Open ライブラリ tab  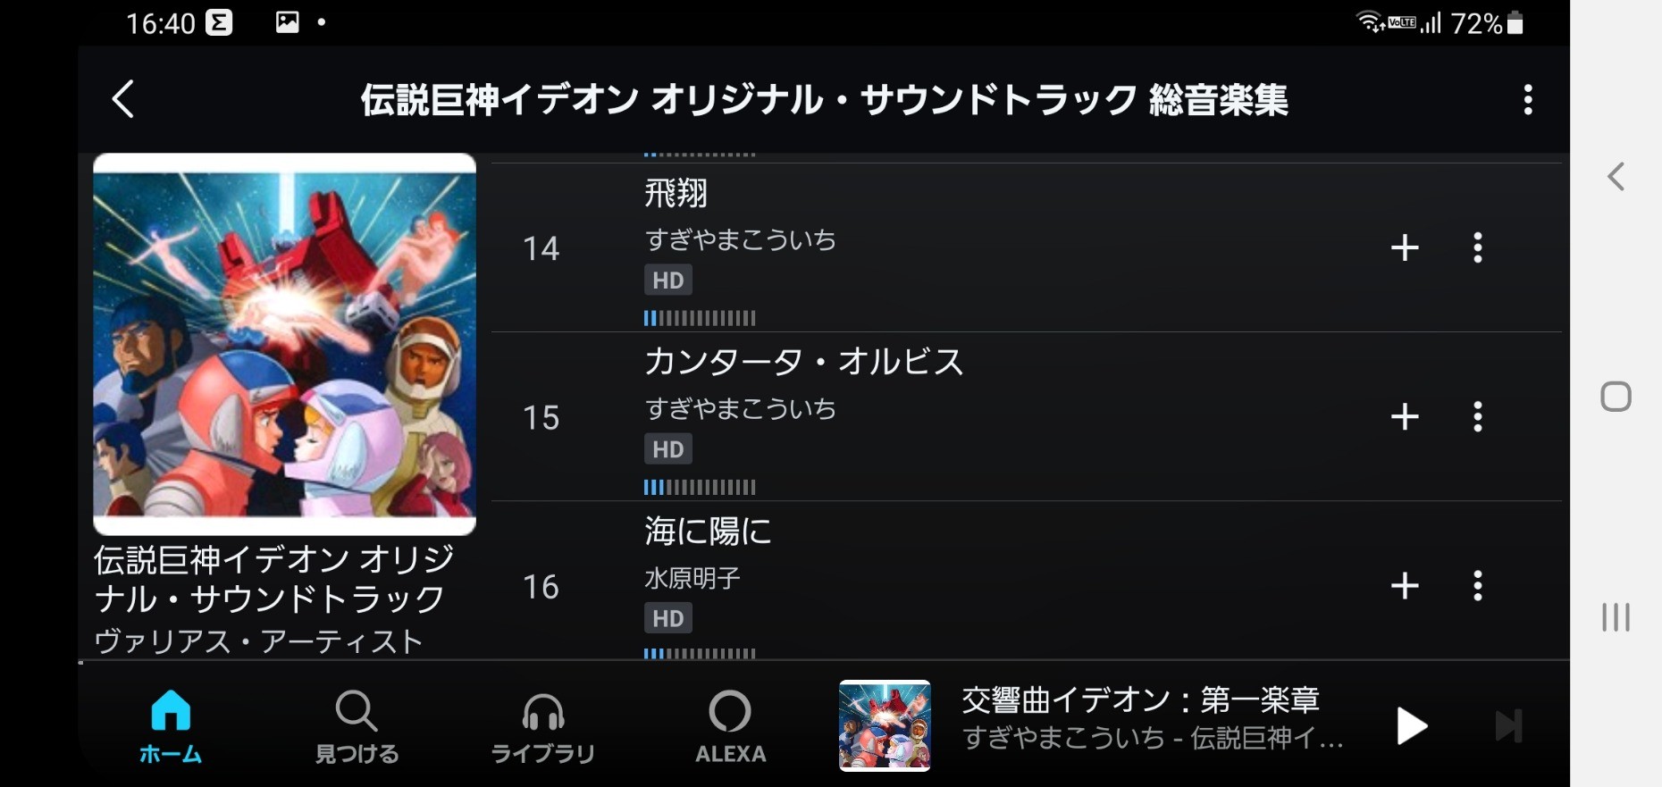tap(543, 727)
